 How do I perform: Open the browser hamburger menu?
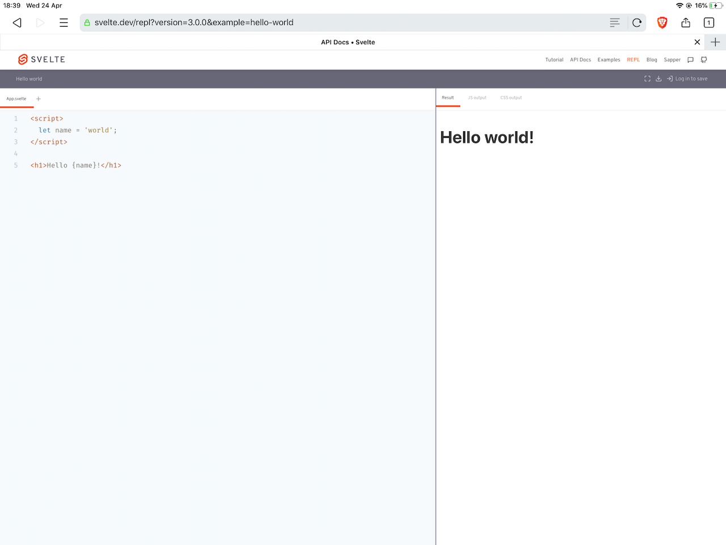point(64,22)
